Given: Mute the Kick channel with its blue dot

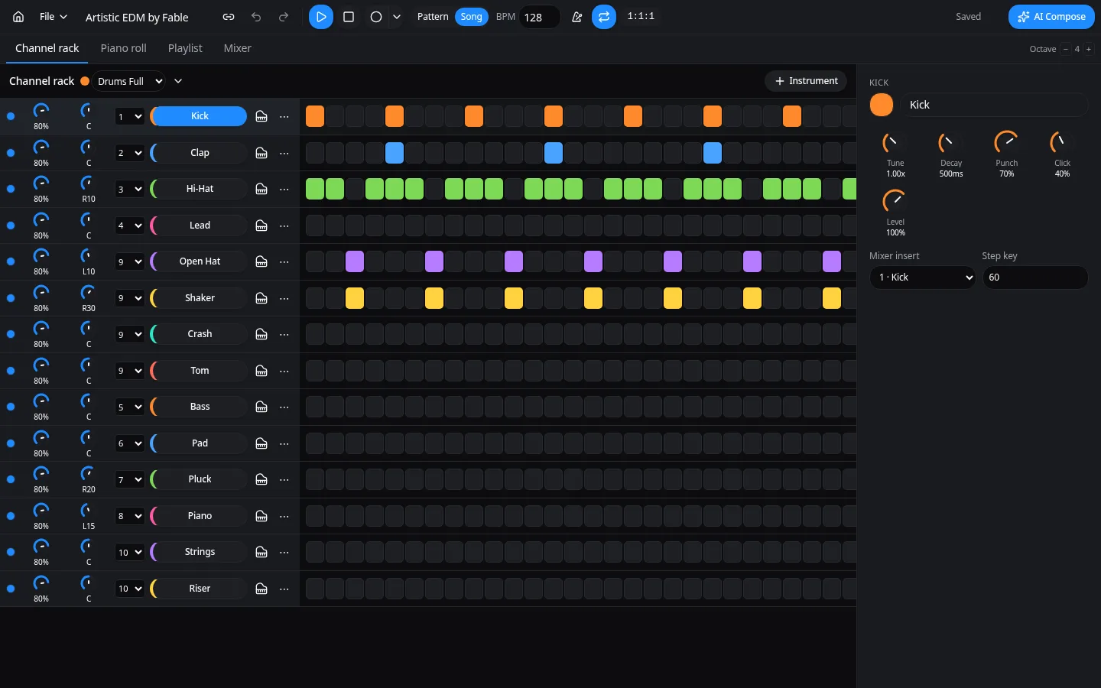Looking at the screenshot, I should (x=11, y=116).
